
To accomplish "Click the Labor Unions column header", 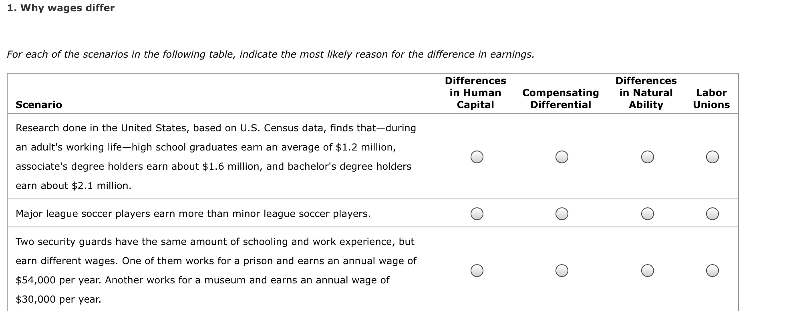I will 711,98.
